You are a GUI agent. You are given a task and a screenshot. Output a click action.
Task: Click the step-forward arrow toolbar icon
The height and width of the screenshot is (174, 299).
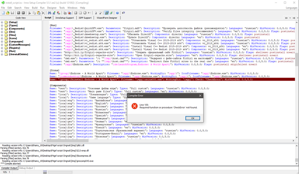[x=89, y=13]
